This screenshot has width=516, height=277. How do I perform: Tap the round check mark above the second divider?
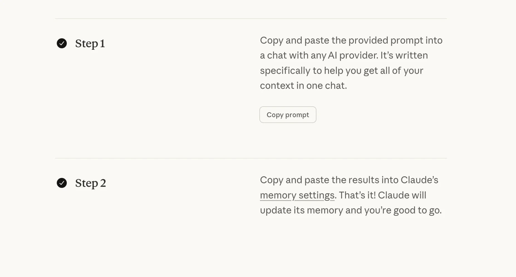pyautogui.click(x=62, y=43)
